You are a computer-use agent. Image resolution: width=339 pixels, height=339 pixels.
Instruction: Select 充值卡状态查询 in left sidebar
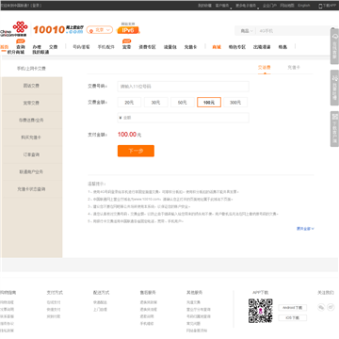[31, 189]
